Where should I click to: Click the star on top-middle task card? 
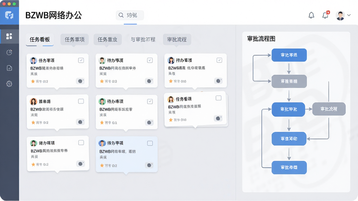102,81
